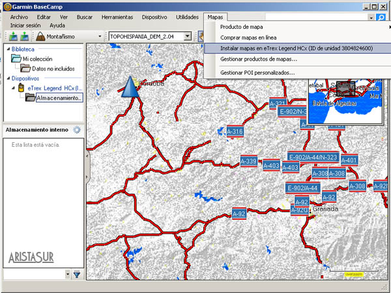Click the Córdoba city label on map

pyautogui.click(x=151, y=84)
